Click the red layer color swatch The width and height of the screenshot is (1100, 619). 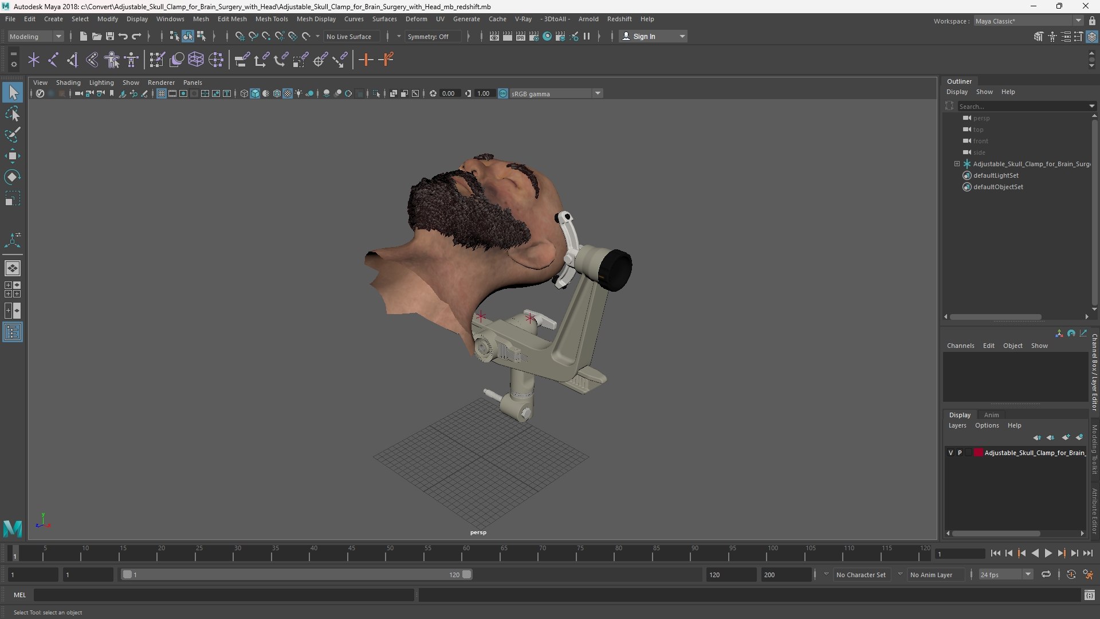979,453
